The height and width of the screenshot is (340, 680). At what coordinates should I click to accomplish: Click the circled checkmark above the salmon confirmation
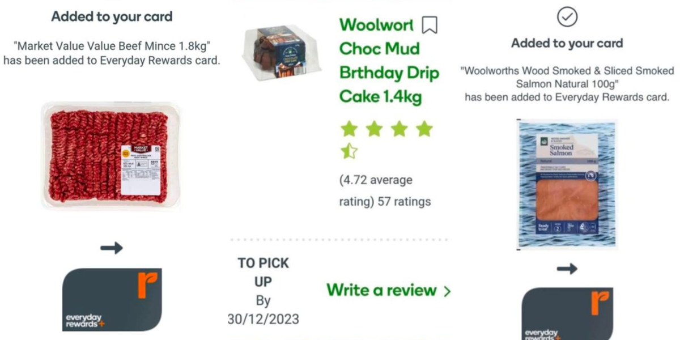(567, 18)
